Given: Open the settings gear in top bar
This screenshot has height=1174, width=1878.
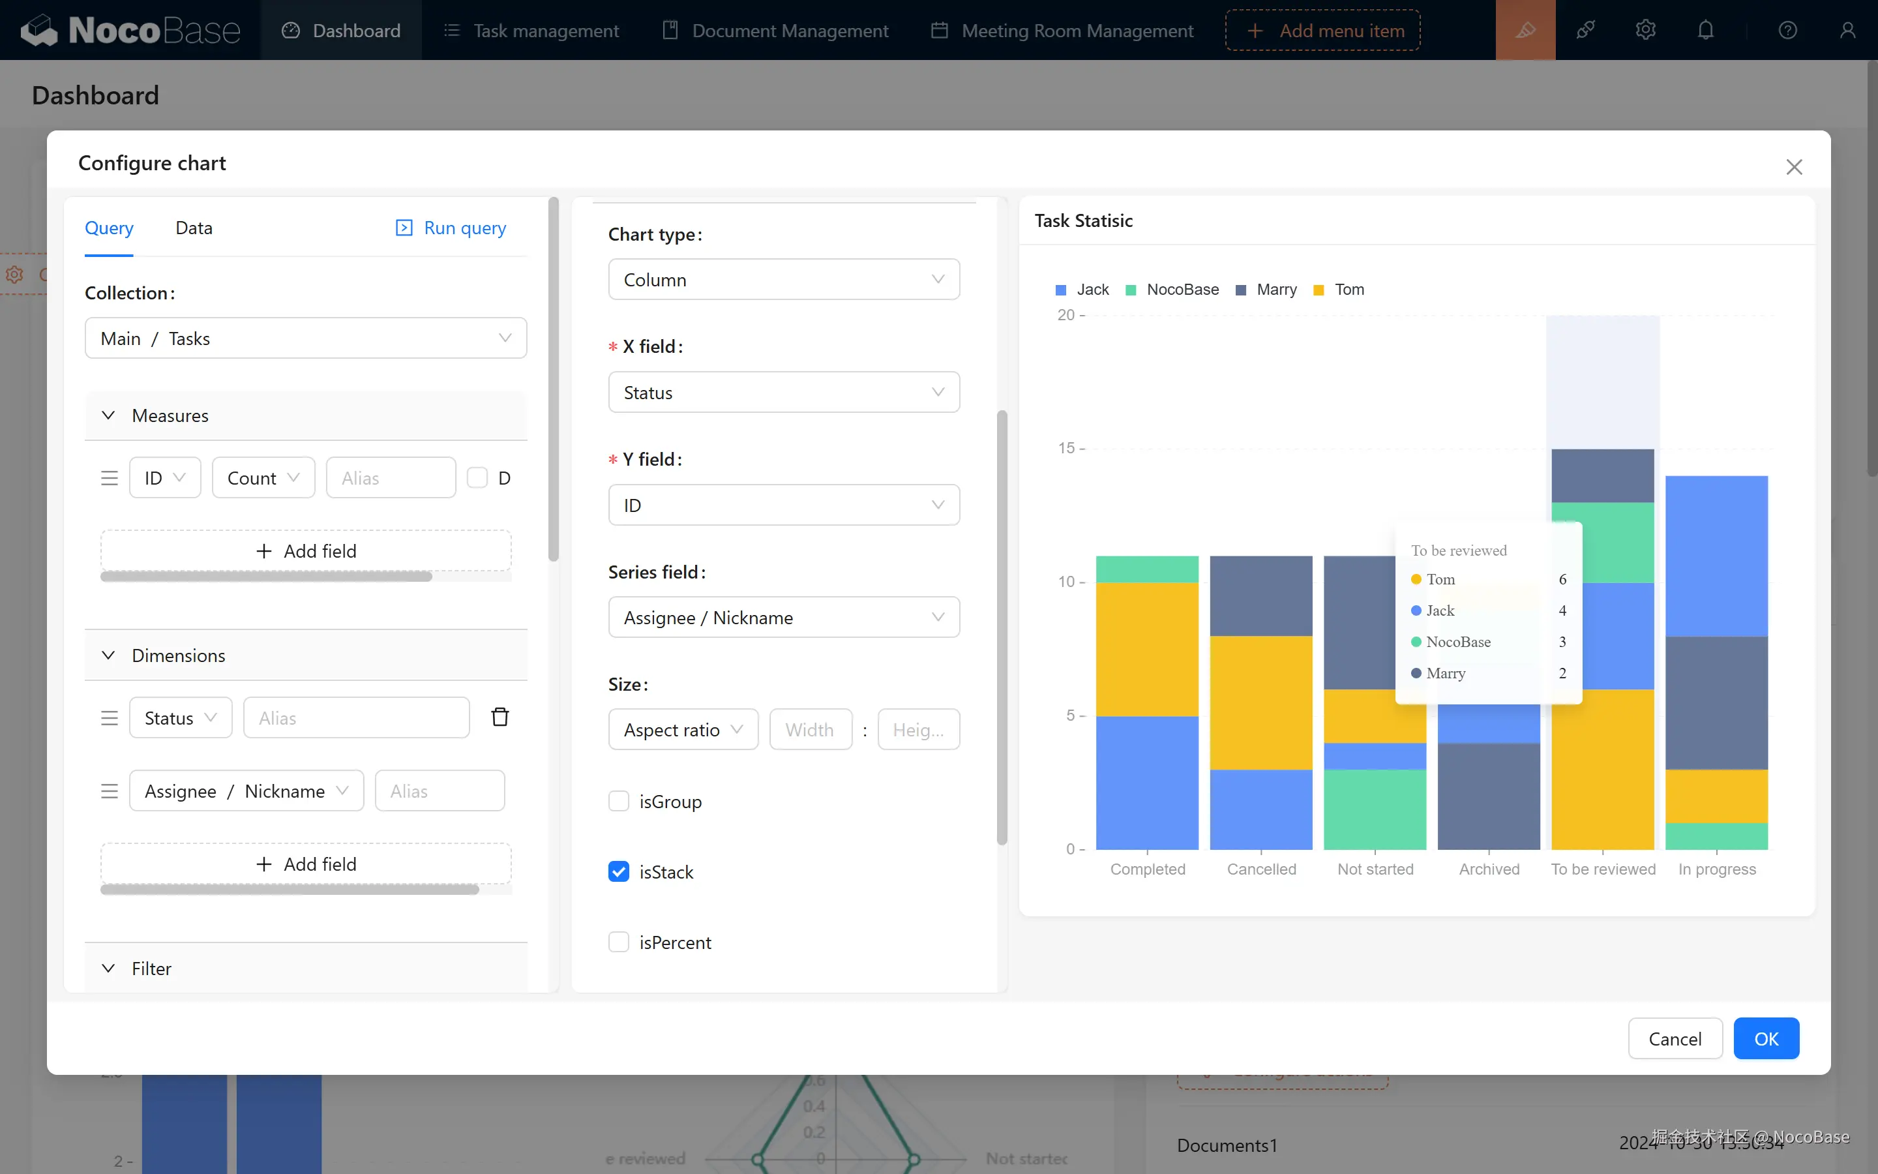Looking at the screenshot, I should point(1645,30).
